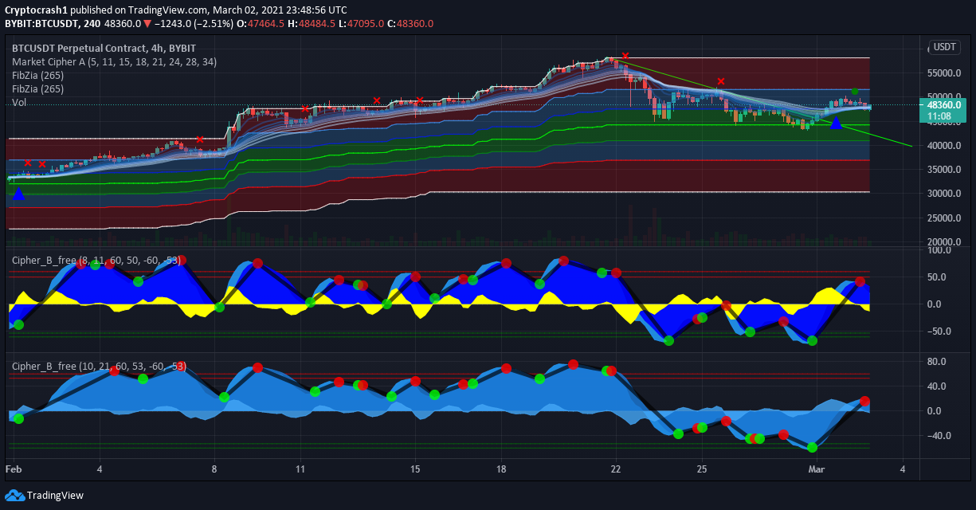
Task: Click the 15 date label on the time axis
Action: [x=415, y=469]
